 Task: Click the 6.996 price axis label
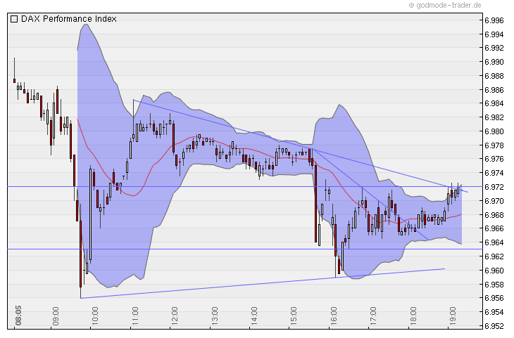494,20
